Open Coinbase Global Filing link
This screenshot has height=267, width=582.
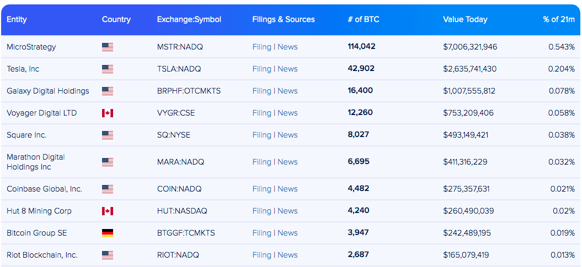click(261, 189)
